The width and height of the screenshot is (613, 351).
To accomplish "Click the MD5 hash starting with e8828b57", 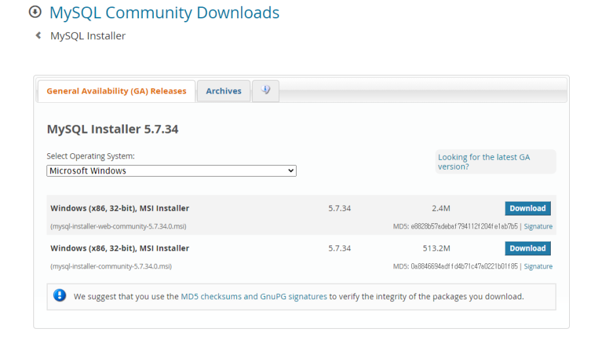I will click(464, 227).
